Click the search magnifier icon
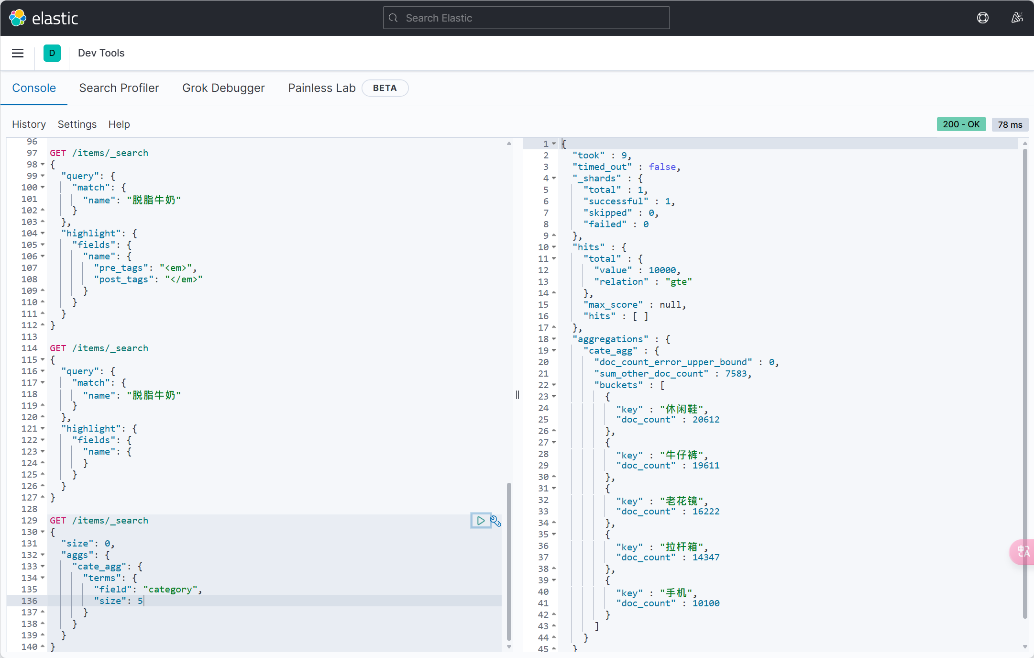Screen dimensions: 1034x658 pyautogui.click(x=393, y=18)
